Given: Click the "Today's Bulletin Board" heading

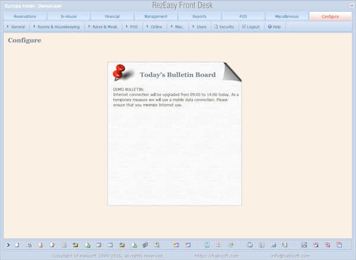Looking at the screenshot, I should point(178,75).
